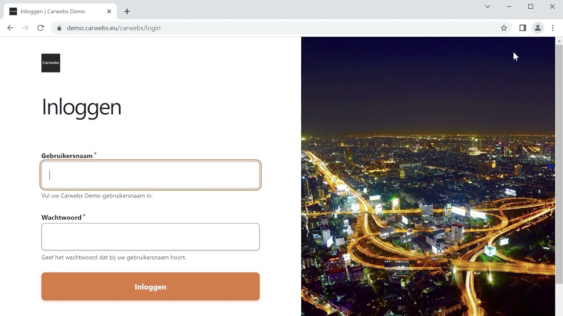Minimize the Chrome window
The height and width of the screenshot is (316, 563).
(509, 7)
